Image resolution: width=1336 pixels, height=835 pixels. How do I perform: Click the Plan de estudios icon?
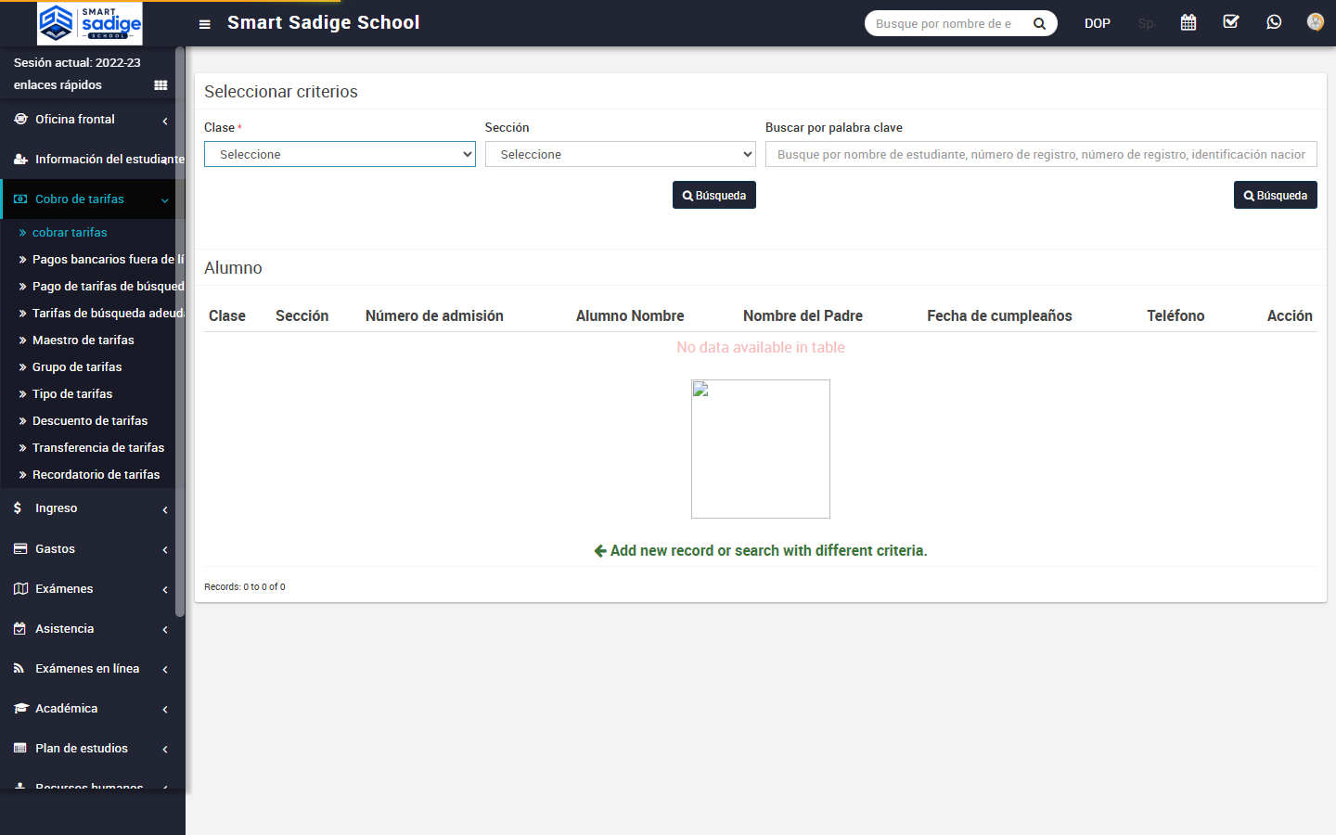coord(20,748)
